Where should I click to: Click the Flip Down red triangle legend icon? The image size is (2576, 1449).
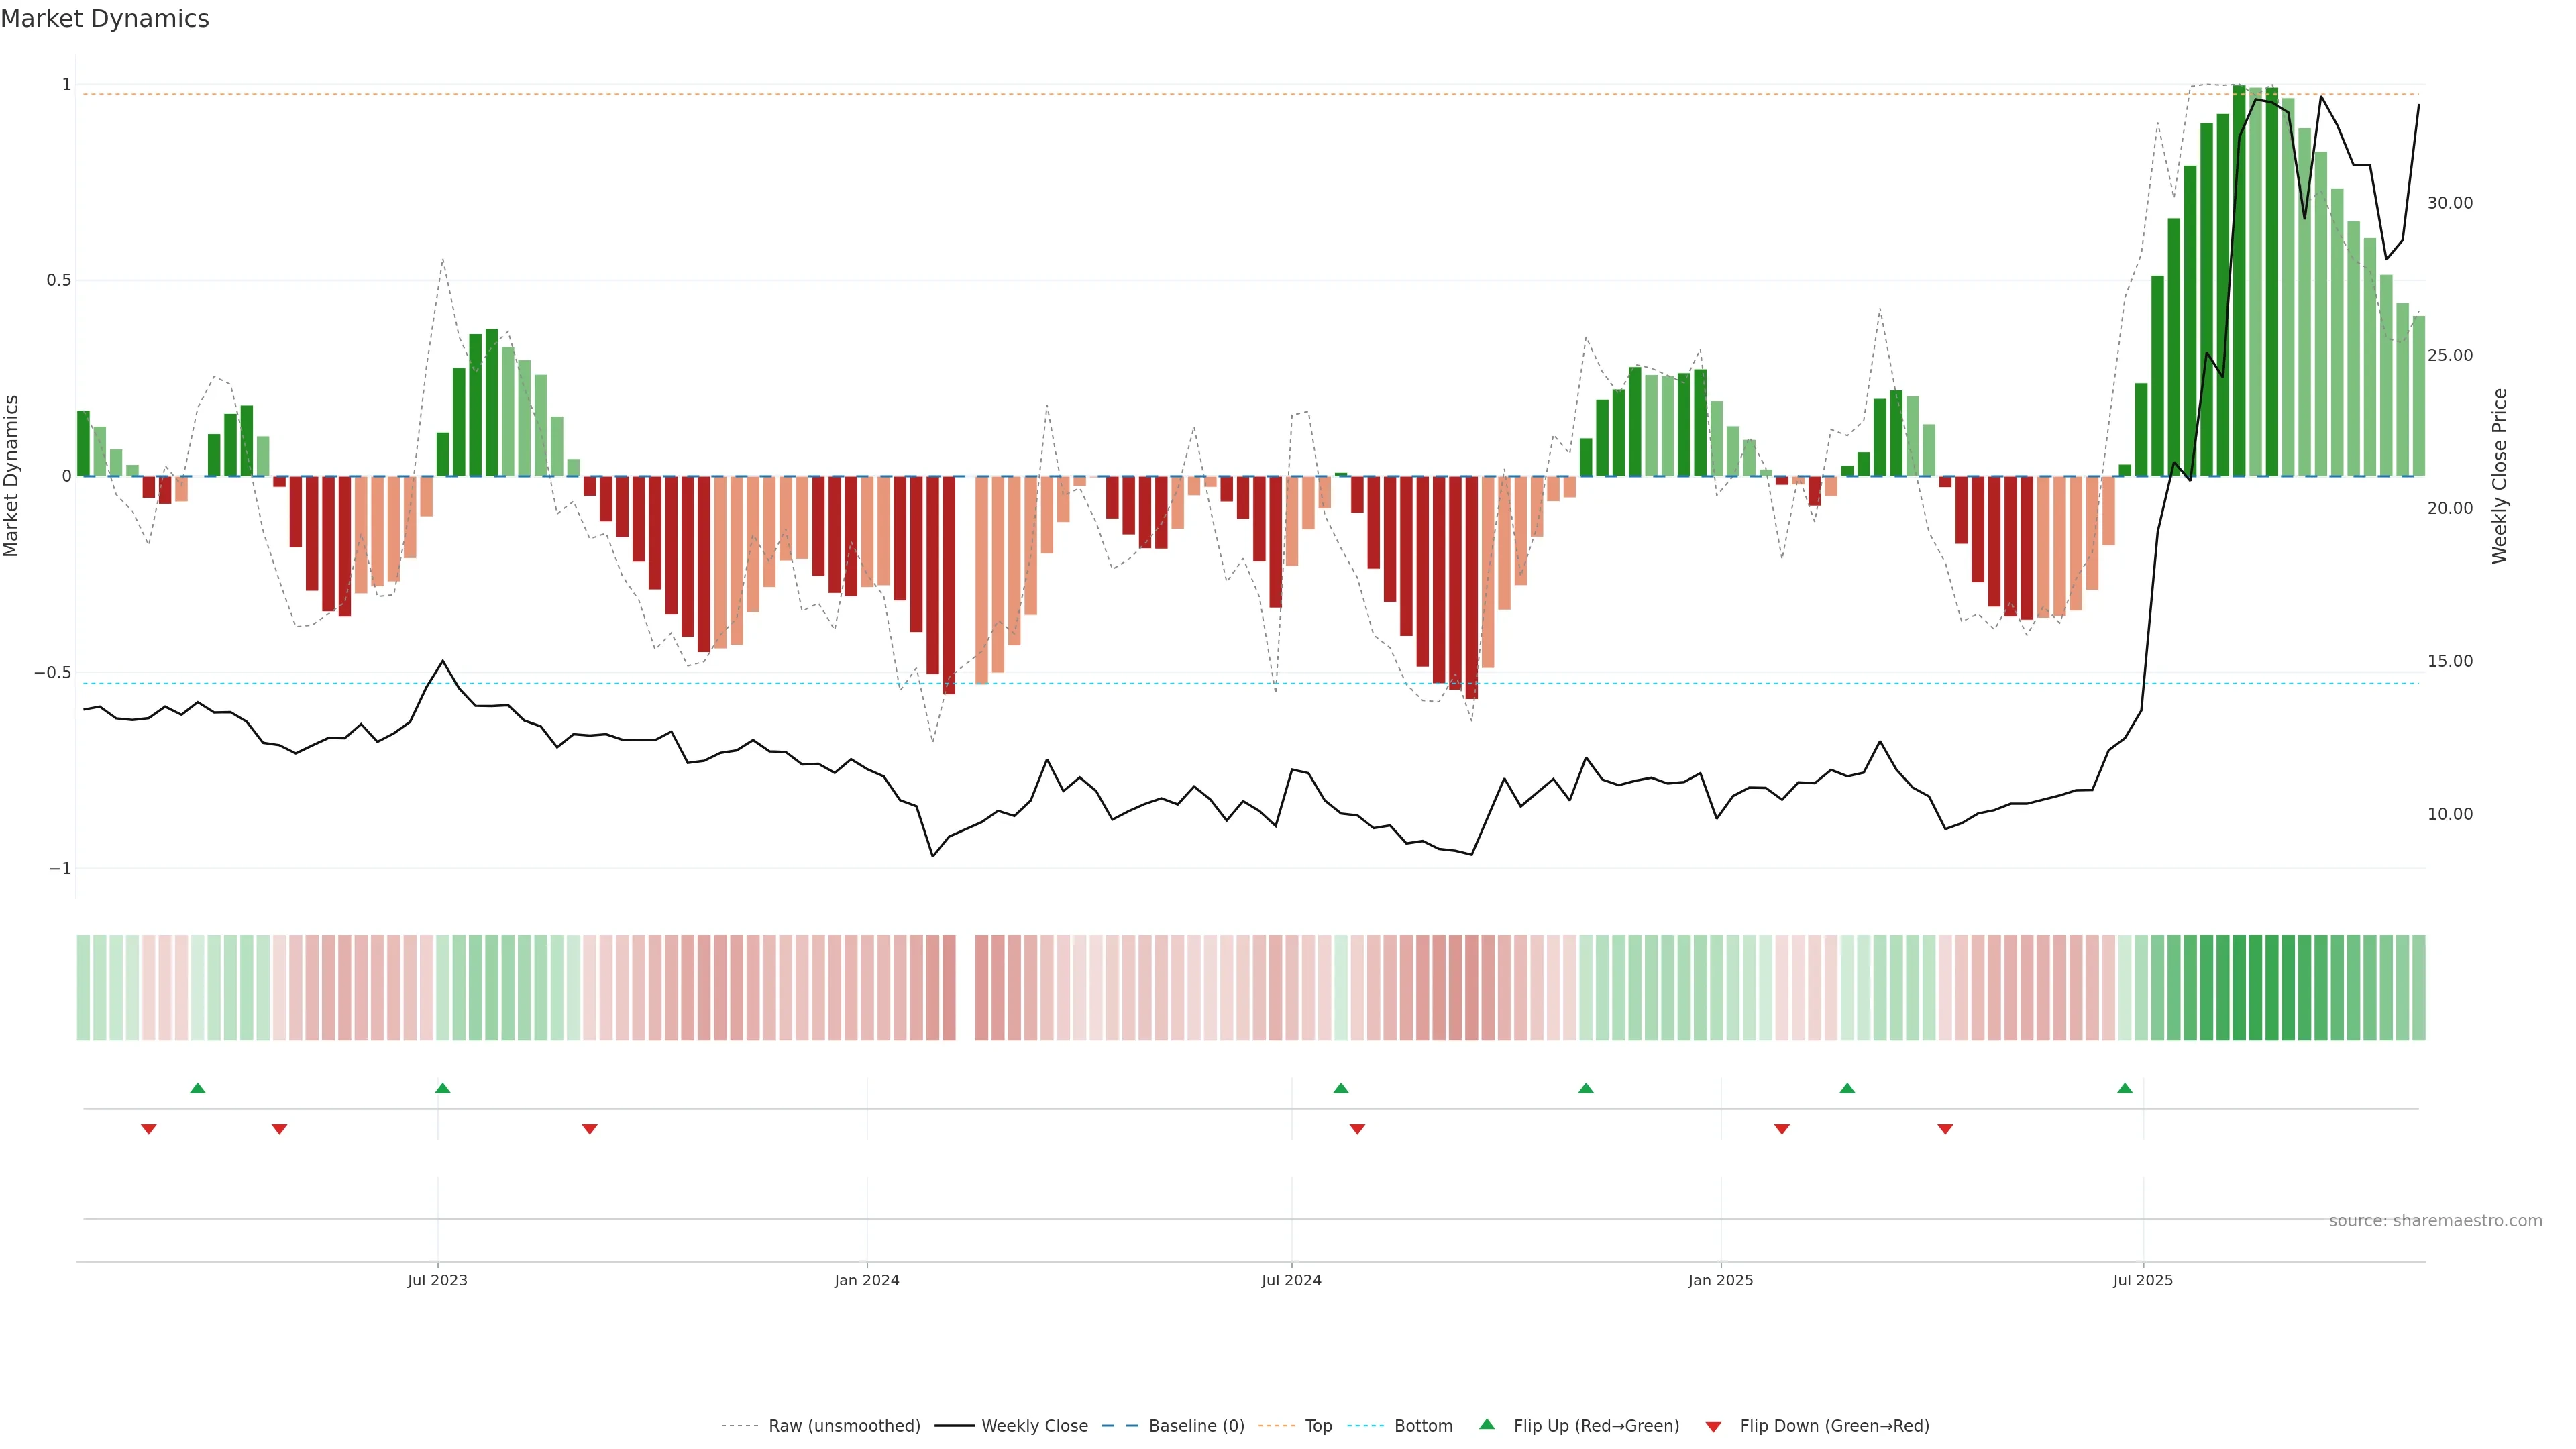1713,1427
